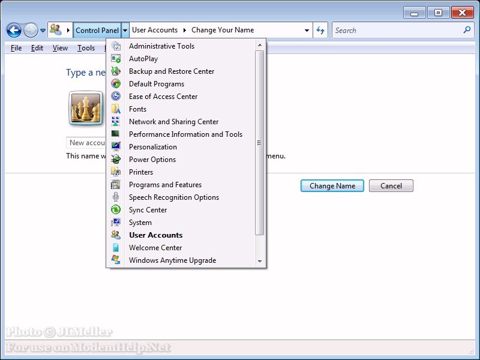Click the Search input box
The width and height of the screenshot is (480, 360).
coord(398,30)
